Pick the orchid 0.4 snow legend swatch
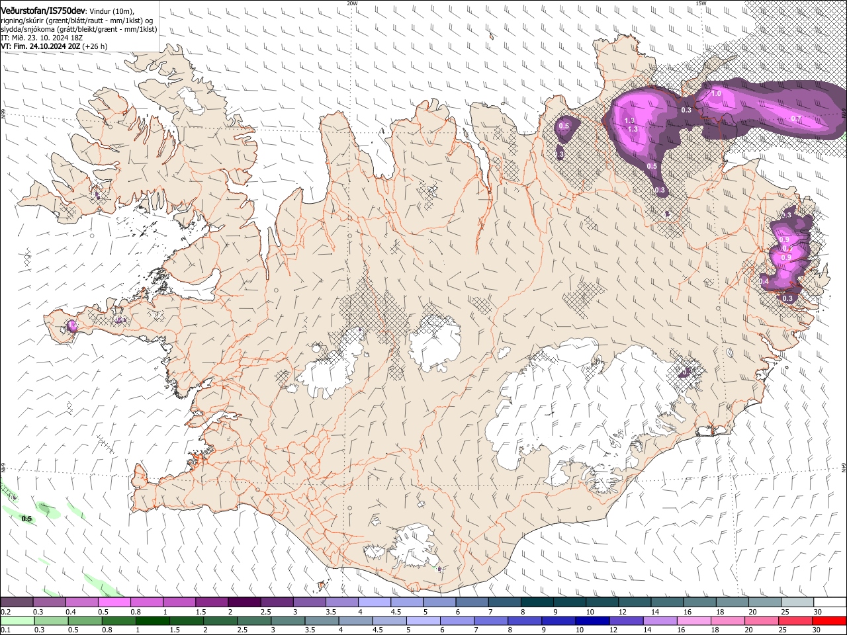This screenshot has height=635, width=847. point(81,603)
